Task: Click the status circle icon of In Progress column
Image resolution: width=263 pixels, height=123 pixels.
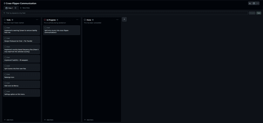Action: point(45,20)
